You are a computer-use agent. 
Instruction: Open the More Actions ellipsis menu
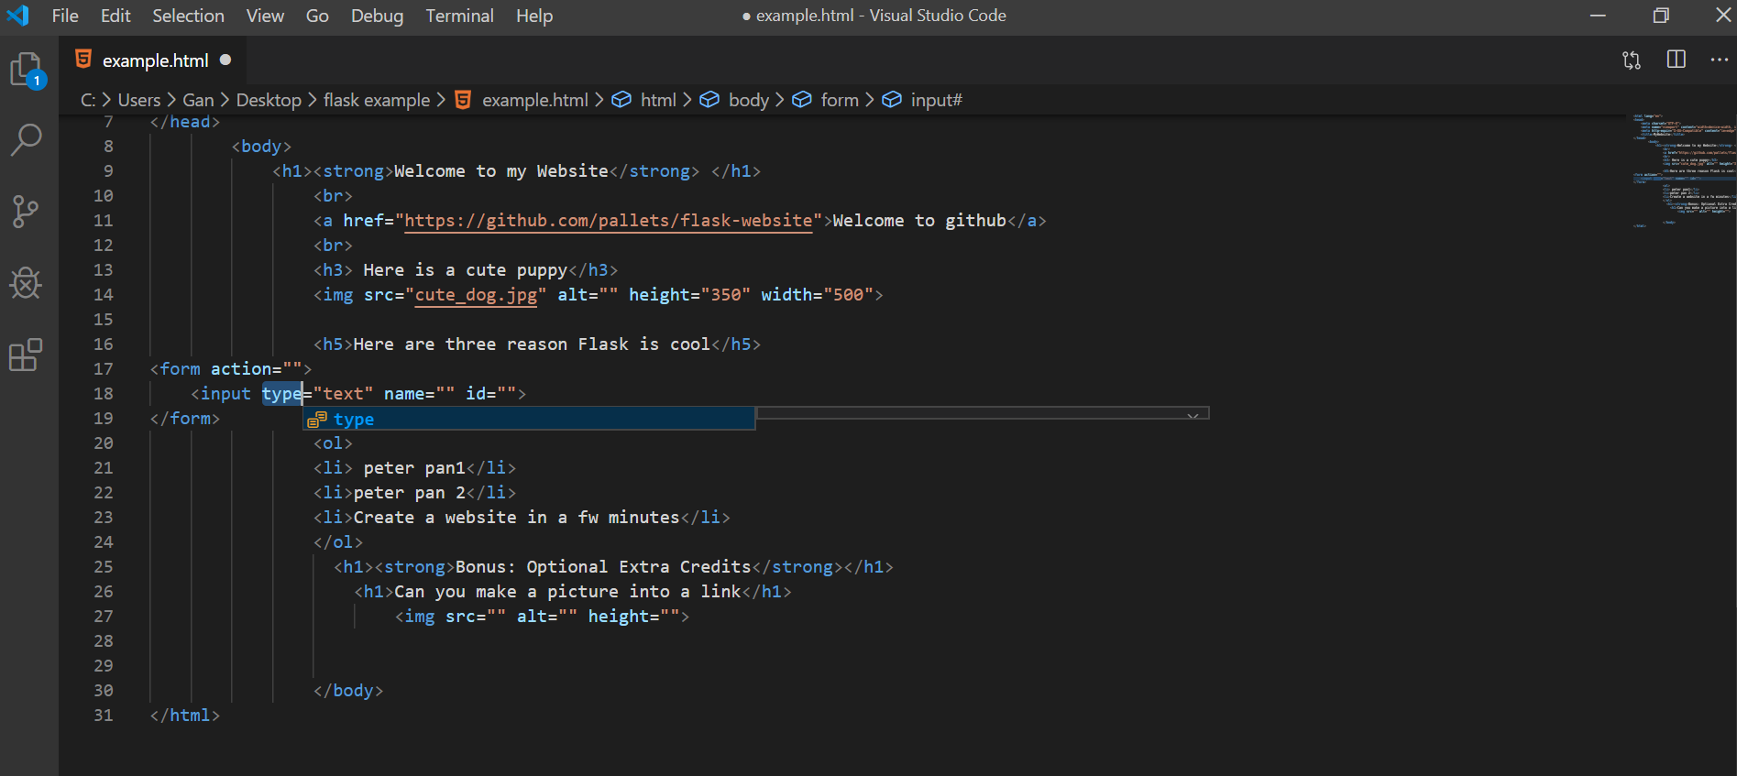point(1719,60)
